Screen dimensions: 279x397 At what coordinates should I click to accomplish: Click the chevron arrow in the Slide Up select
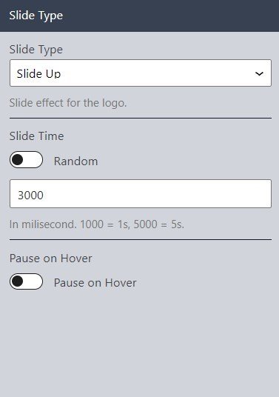pyautogui.click(x=259, y=73)
